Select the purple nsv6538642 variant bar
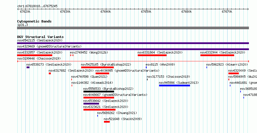 tap(91, 104)
